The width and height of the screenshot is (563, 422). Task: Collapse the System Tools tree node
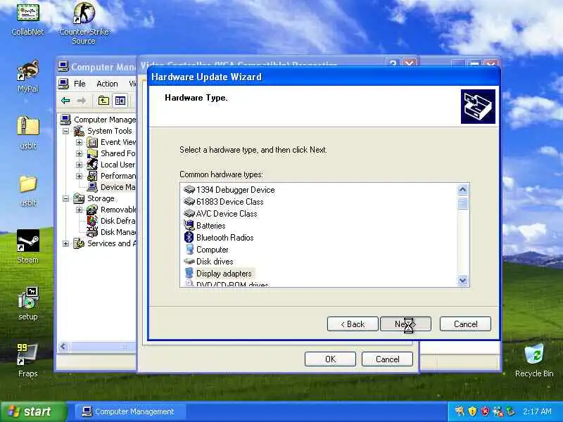(x=65, y=132)
